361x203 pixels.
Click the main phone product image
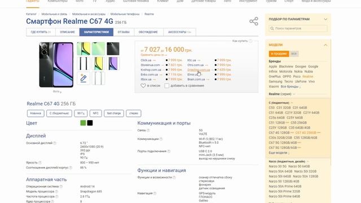56,65
